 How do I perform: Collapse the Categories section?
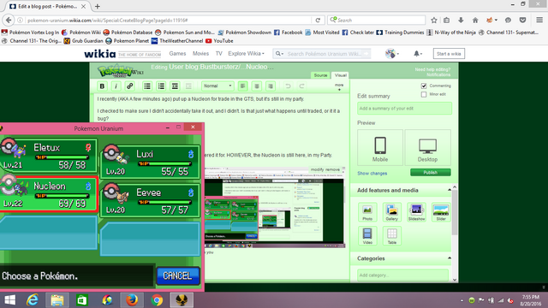450,258
